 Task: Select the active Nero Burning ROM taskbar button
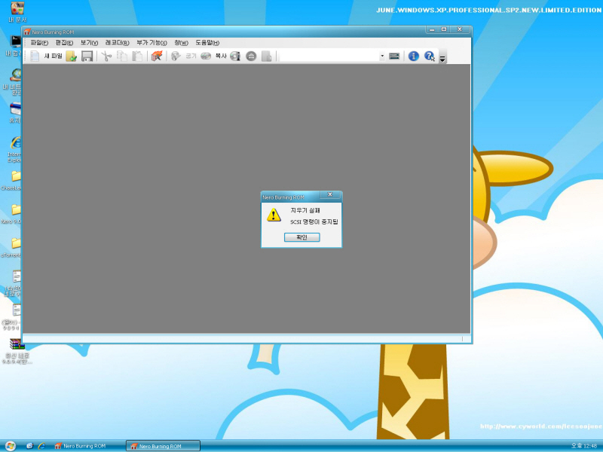point(163,446)
